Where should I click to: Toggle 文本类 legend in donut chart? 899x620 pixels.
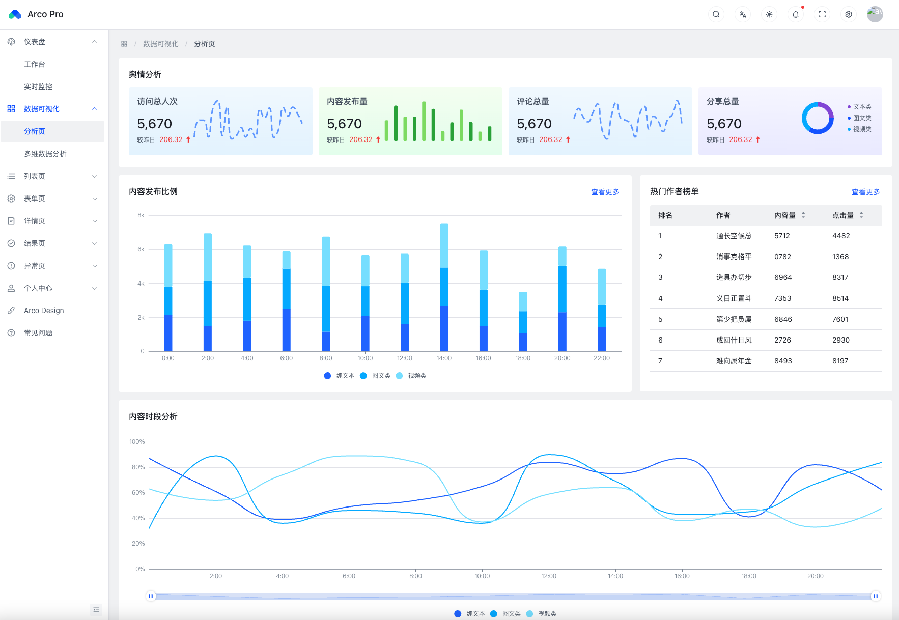[859, 107]
